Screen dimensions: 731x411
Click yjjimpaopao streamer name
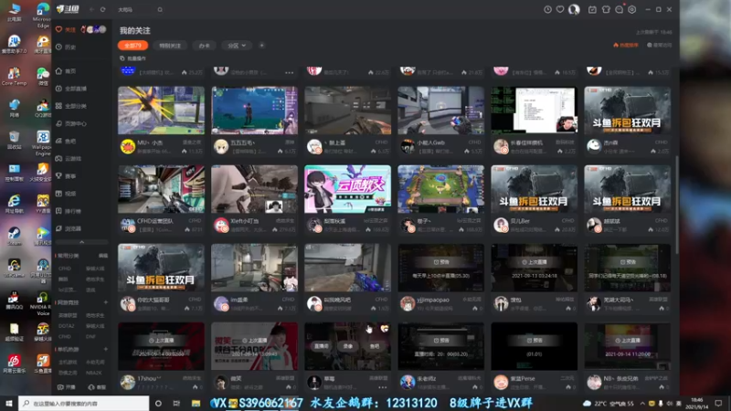coord(432,300)
